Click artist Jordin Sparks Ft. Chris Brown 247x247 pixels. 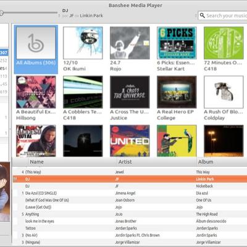tap(137, 235)
